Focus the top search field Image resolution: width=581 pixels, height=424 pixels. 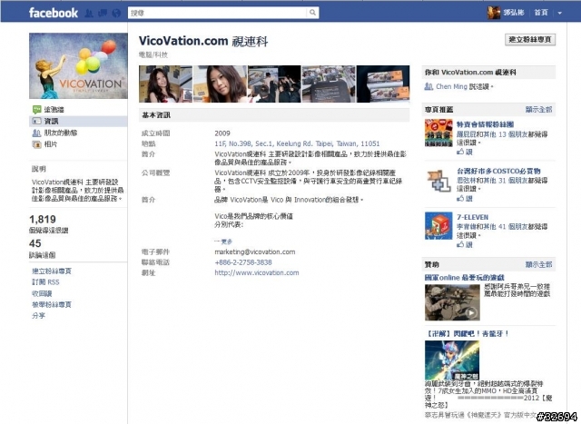point(218,13)
